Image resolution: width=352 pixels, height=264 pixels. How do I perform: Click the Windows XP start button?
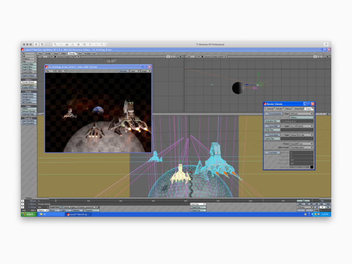[28, 214]
